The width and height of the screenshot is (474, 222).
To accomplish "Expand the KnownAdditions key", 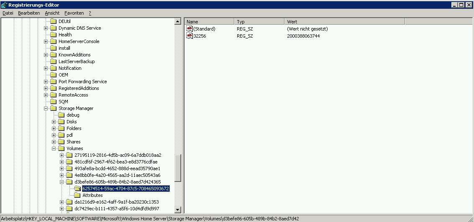I will (x=46, y=55).
